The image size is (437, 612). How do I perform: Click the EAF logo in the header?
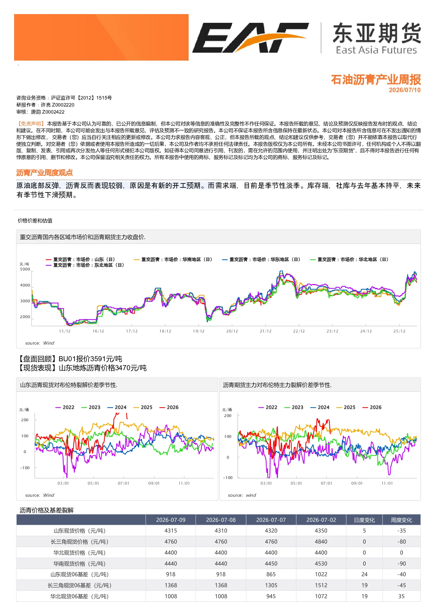pos(250,37)
